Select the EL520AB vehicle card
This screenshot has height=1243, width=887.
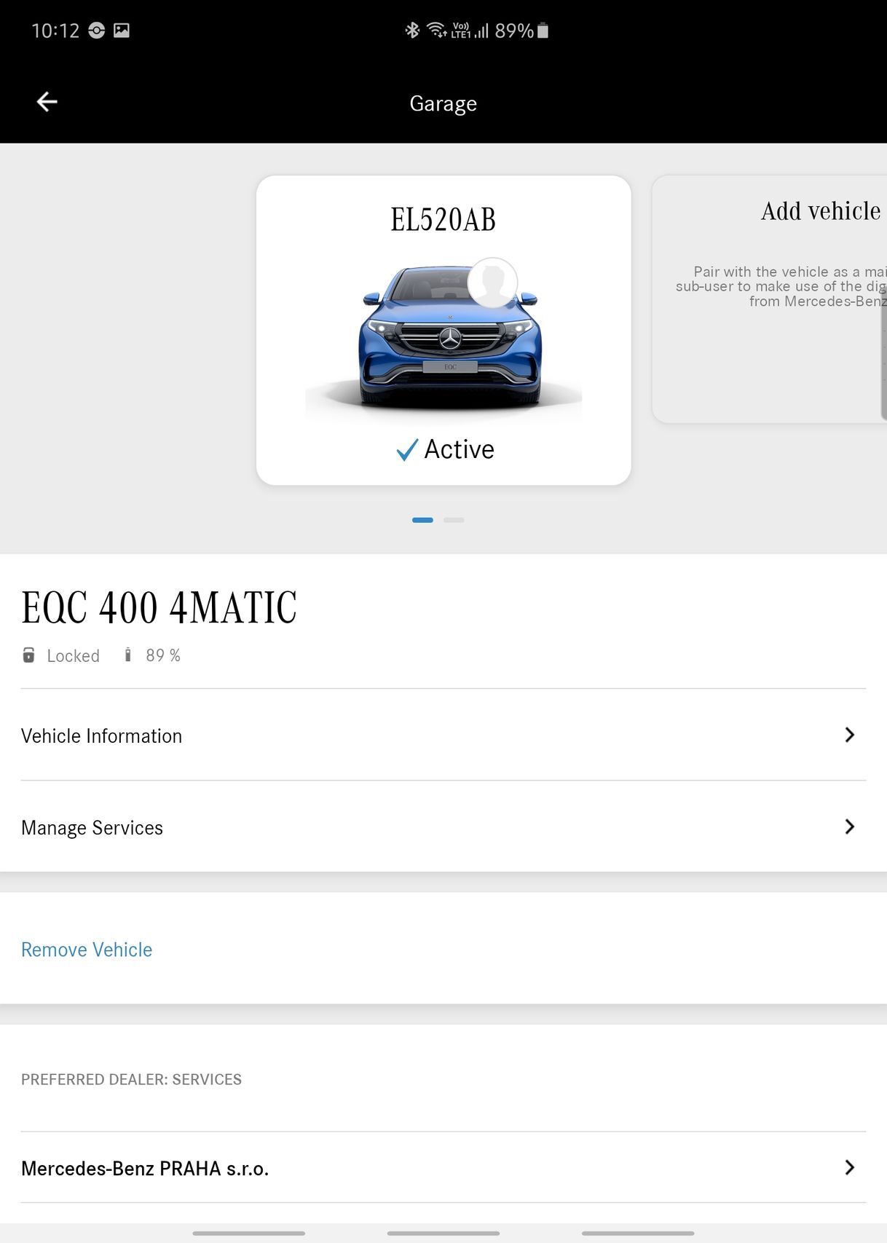[x=444, y=328]
